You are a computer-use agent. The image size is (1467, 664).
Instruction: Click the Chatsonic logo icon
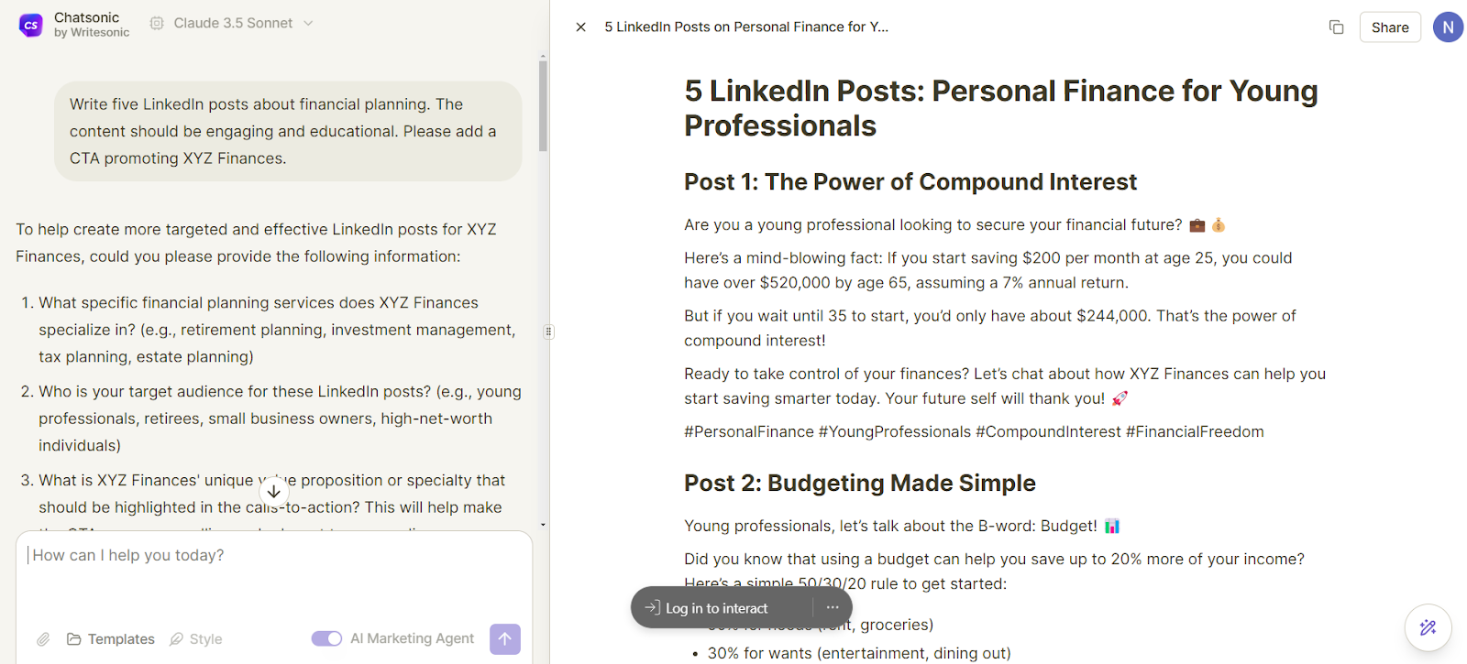(x=31, y=25)
